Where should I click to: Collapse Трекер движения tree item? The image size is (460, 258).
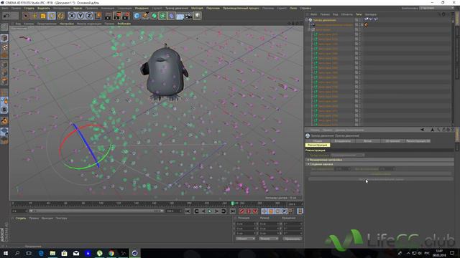(307, 20)
